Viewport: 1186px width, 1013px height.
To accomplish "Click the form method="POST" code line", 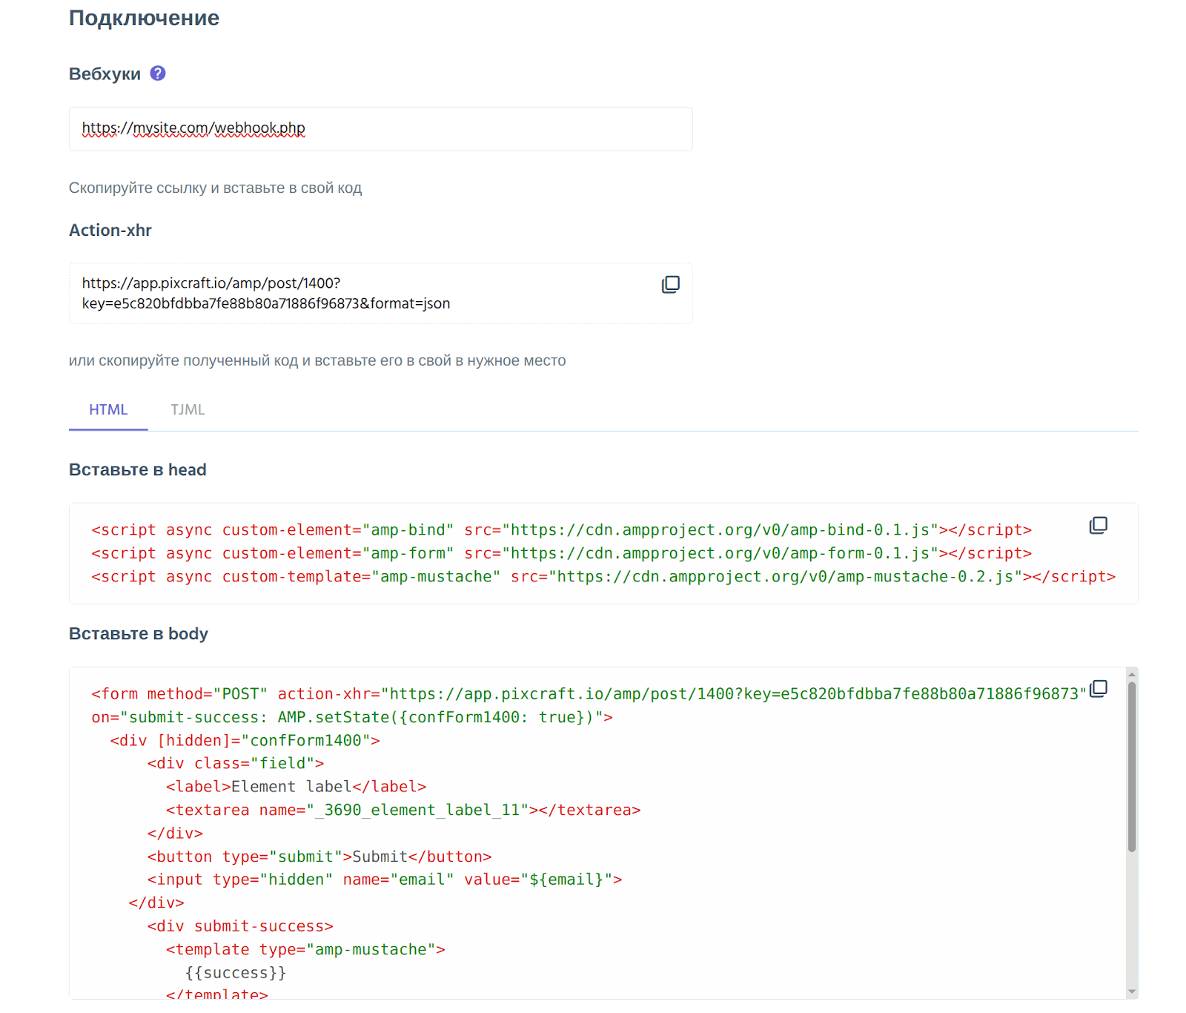I will pyautogui.click(x=589, y=694).
